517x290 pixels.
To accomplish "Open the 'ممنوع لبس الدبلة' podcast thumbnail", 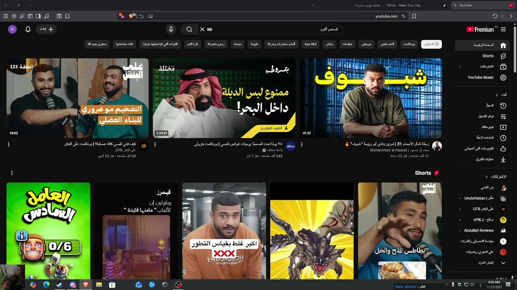I will coord(224,98).
